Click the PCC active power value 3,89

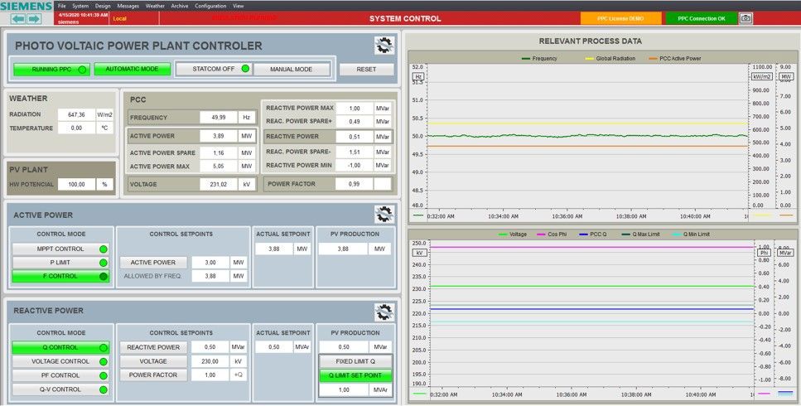tap(219, 137)
